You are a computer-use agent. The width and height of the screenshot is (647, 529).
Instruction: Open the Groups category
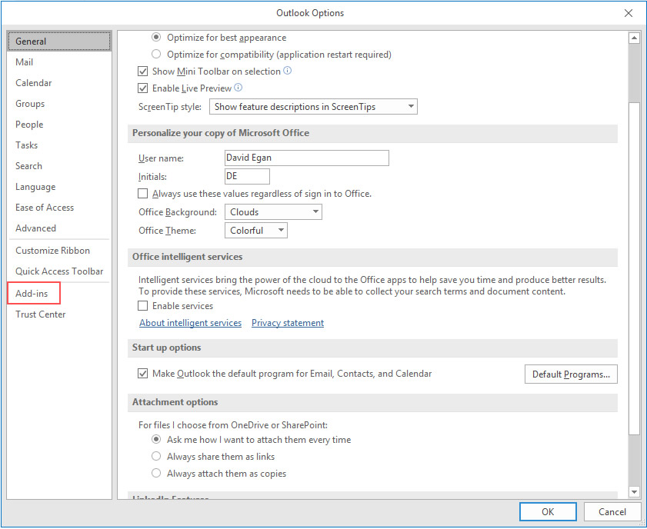click(59, 104)
